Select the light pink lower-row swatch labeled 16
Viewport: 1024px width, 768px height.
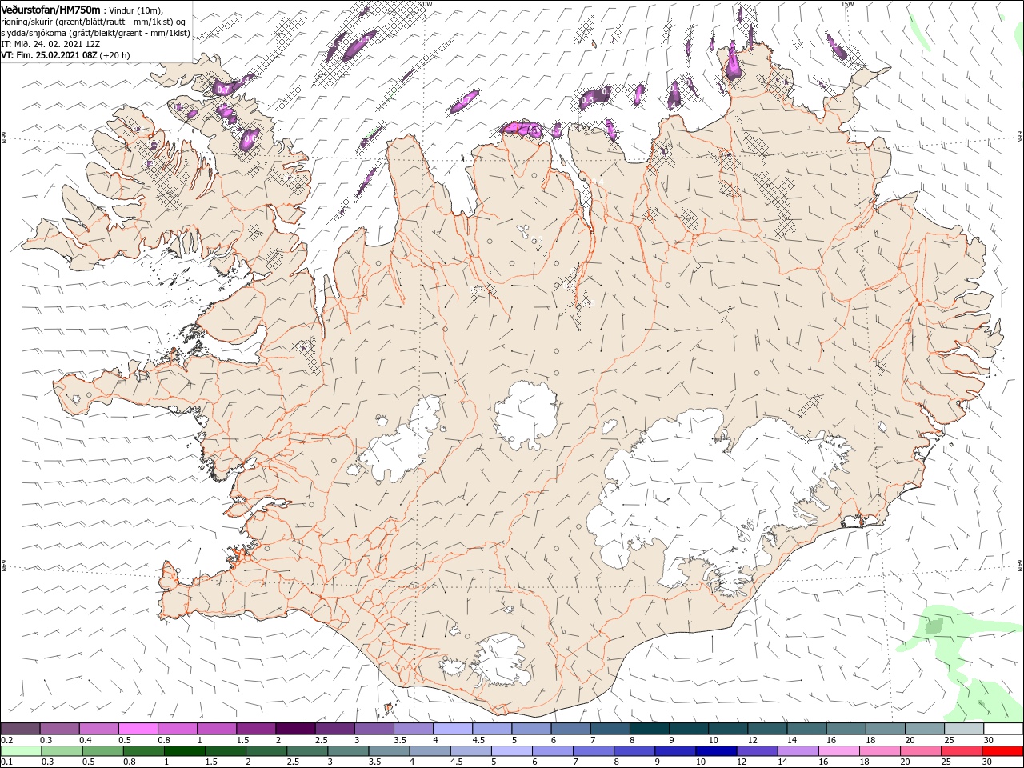coord(838,751)
